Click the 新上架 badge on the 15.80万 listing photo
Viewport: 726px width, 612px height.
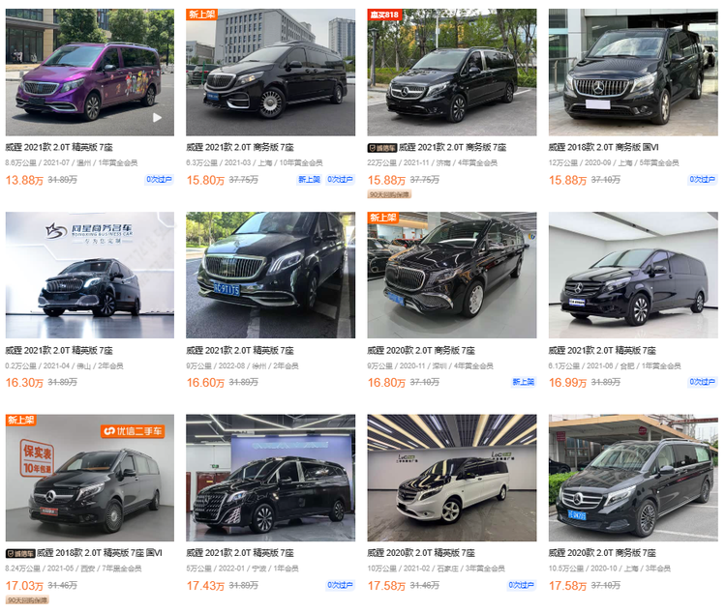(x=202, y=15)
